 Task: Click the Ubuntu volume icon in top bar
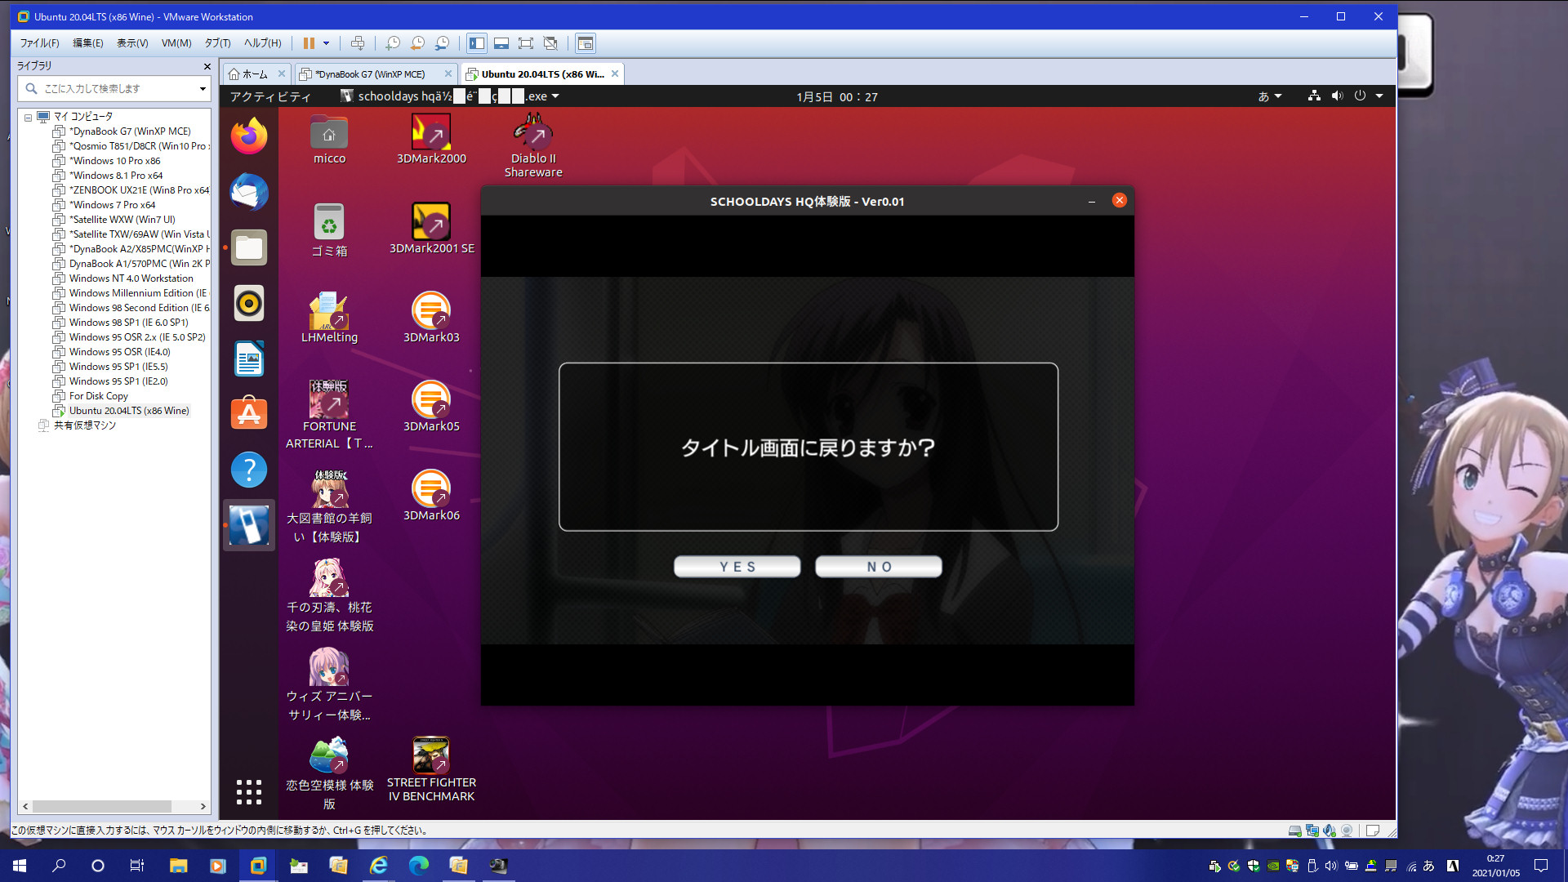[x=1337, y=96]
